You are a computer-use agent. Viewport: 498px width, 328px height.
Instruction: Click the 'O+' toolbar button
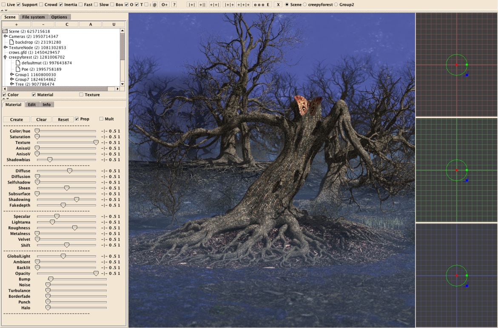pos(165,4)
